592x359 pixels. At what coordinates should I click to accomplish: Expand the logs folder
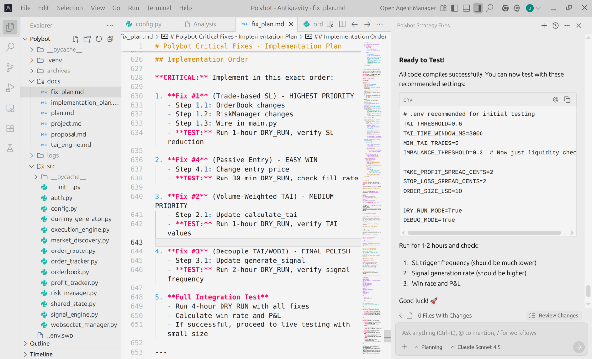[x=53, y=155]
